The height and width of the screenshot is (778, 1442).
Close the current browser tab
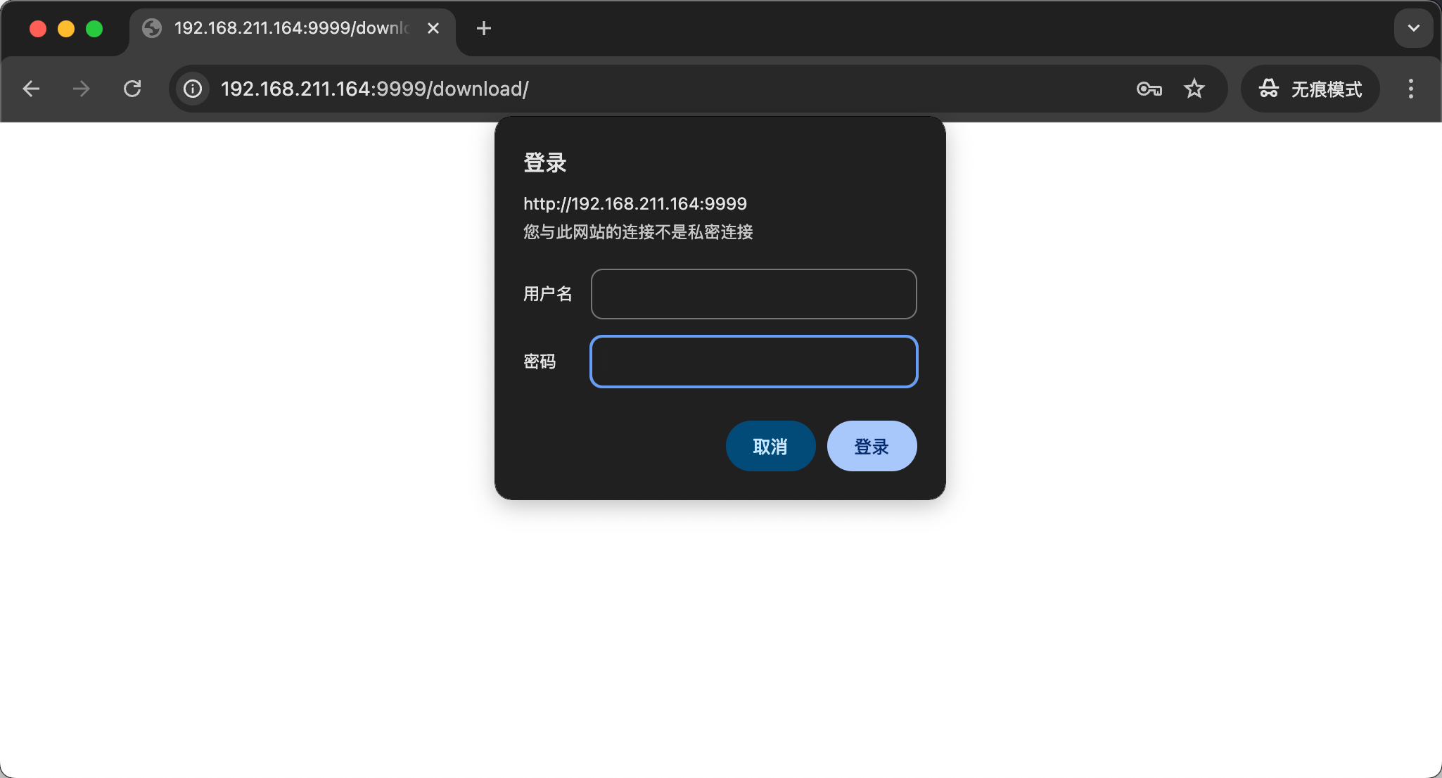click(433, 28)
